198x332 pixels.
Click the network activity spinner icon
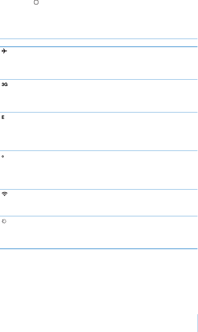(x=4, y=221)
